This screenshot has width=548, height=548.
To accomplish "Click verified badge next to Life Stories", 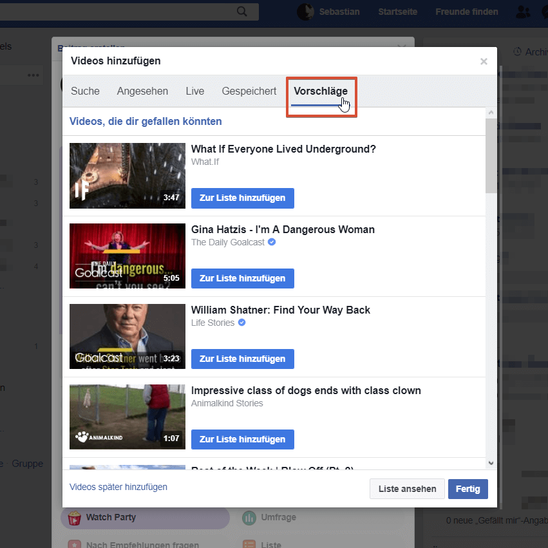I will (241, 322).
